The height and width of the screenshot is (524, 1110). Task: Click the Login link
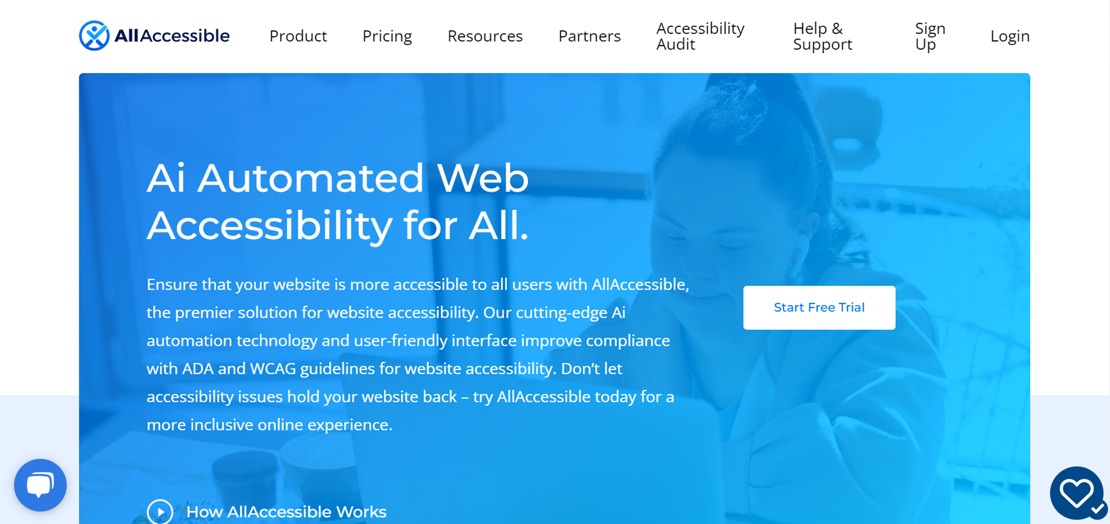(1010, 36)
